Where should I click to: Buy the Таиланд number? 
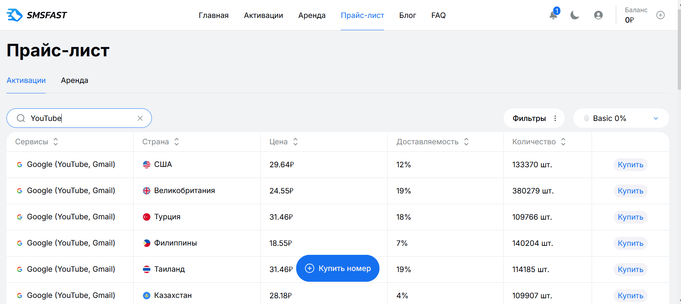click(x=630, y=270)
